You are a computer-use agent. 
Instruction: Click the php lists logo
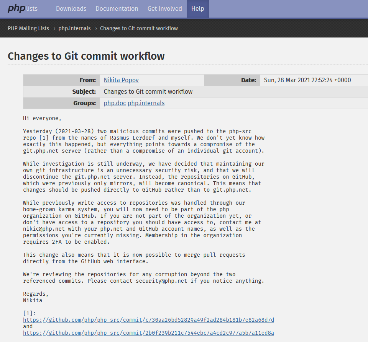coord(23,9)
